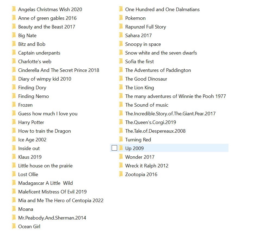Select the folder icon for Big Nate

[x=14, y=35]
